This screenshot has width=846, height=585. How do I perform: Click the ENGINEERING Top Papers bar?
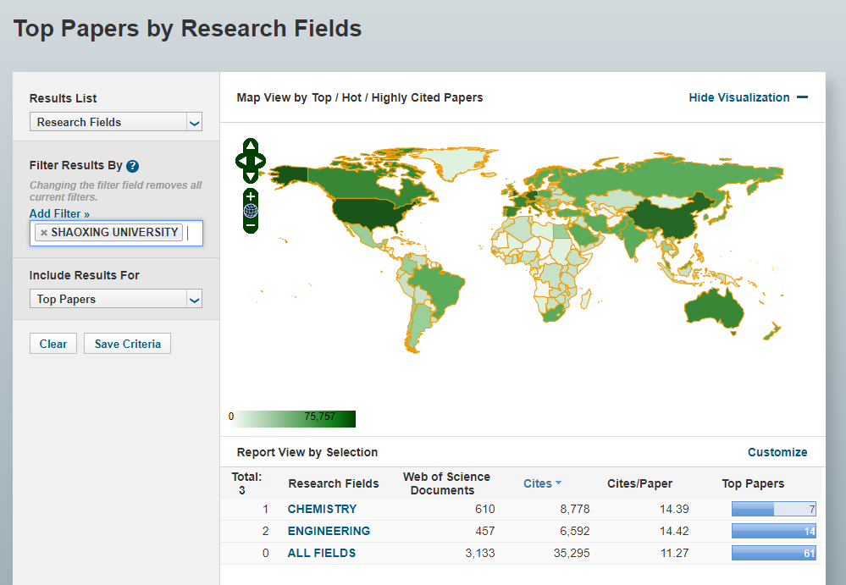773,531
